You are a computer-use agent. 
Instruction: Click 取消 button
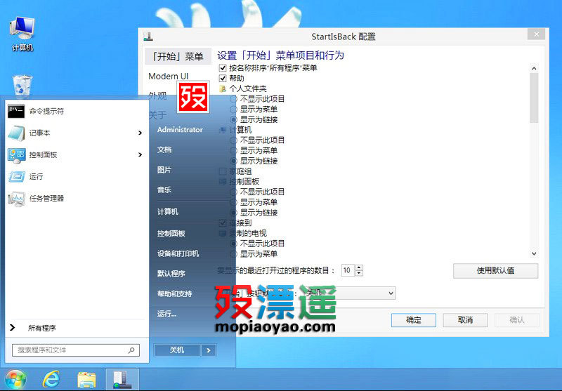click(x=465, y=319)
